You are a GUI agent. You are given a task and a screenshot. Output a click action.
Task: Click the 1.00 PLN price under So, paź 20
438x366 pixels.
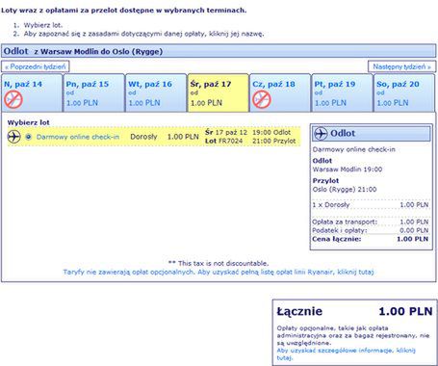tap(393, 103)
